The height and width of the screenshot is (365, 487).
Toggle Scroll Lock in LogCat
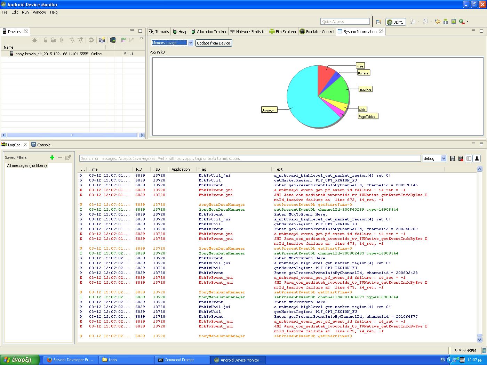[477, 159]
